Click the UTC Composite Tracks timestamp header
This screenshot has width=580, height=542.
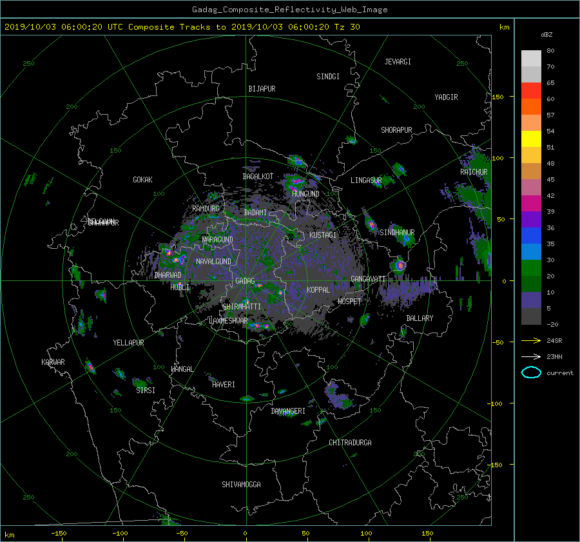tap(182, 27)
